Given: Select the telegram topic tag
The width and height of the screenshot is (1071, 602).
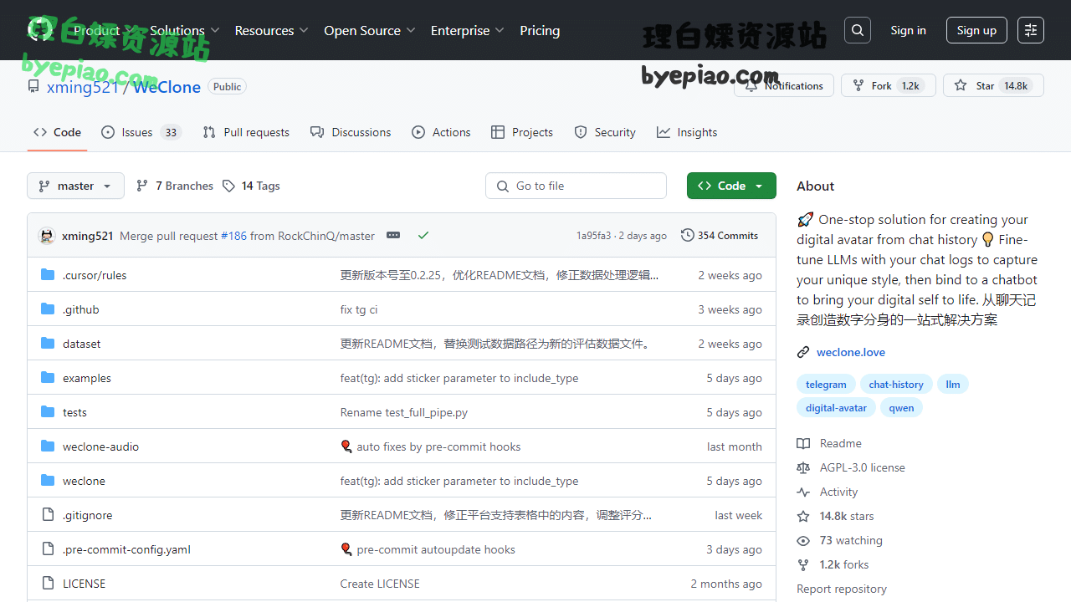Looking at the screenshot, I should (x=826, y=385).
